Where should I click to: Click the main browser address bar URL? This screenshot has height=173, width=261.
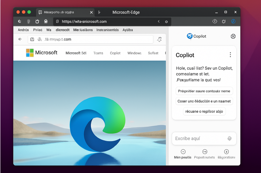click(x=84, y=21)
